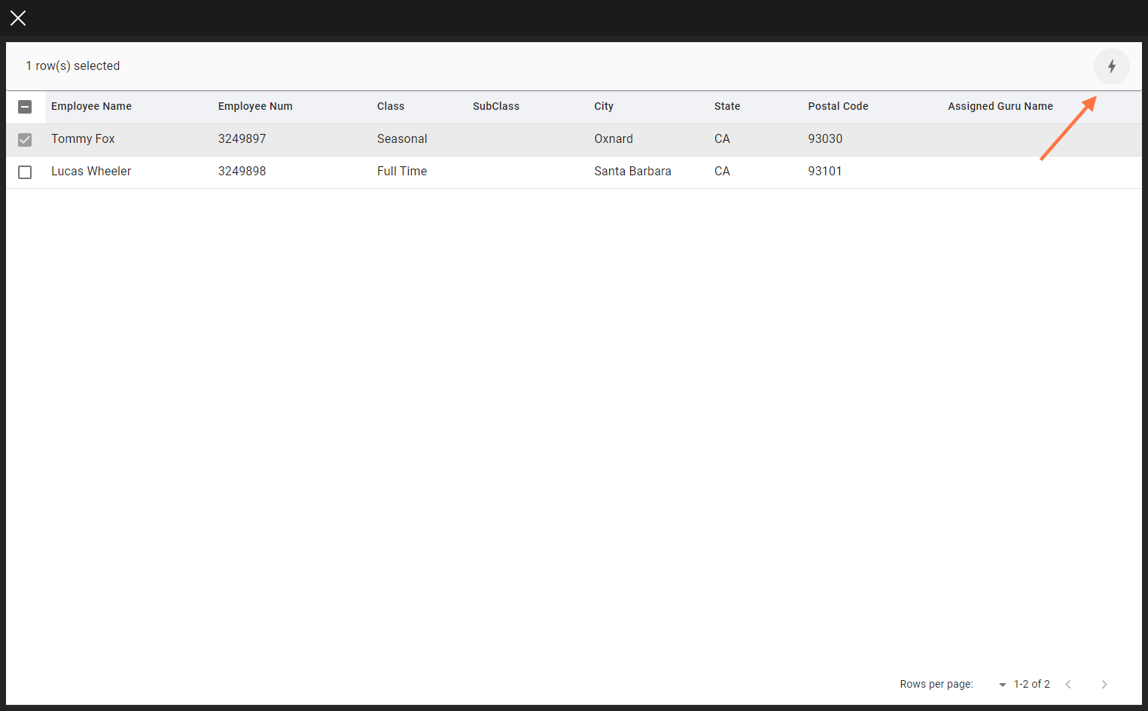Sort by SubClass column header
This screenshot has height=711, width=1148.
point(496,106)
